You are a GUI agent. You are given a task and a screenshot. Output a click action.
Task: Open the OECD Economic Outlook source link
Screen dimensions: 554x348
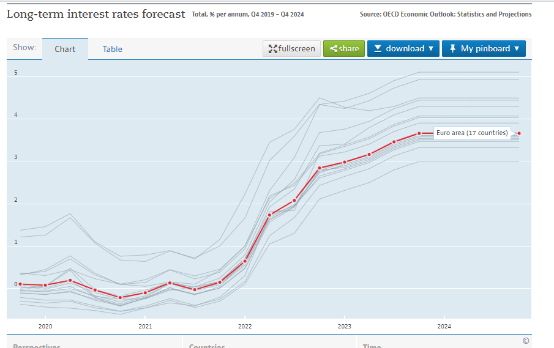point(446,14)
